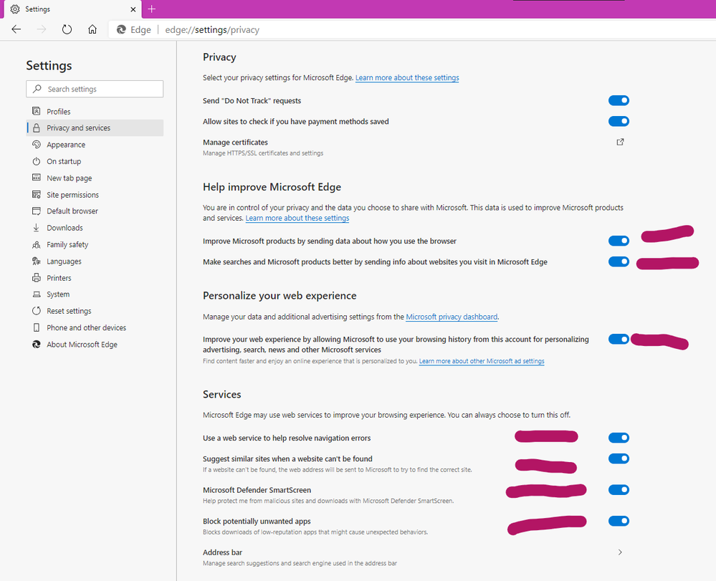This screenshot has width=716, height=581.
Task: Open Learn more about other Microsoft ad settings
Action: [x=482, y=361]
